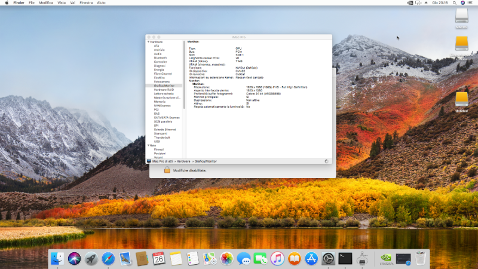The width and height of the screenshot is (478, 269).
Task: Select Bluetooth in the hardware sidebar
Action: point(160,57)
